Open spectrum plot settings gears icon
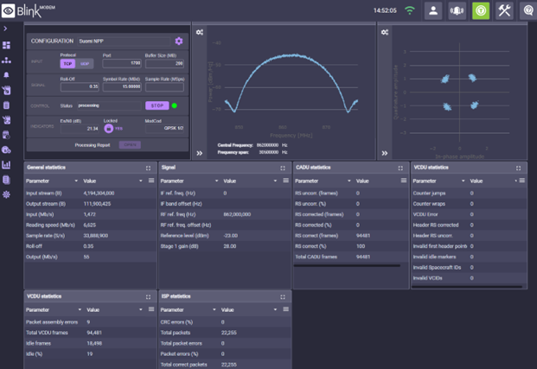The image size is (537, 369). (x=200, y=32)
